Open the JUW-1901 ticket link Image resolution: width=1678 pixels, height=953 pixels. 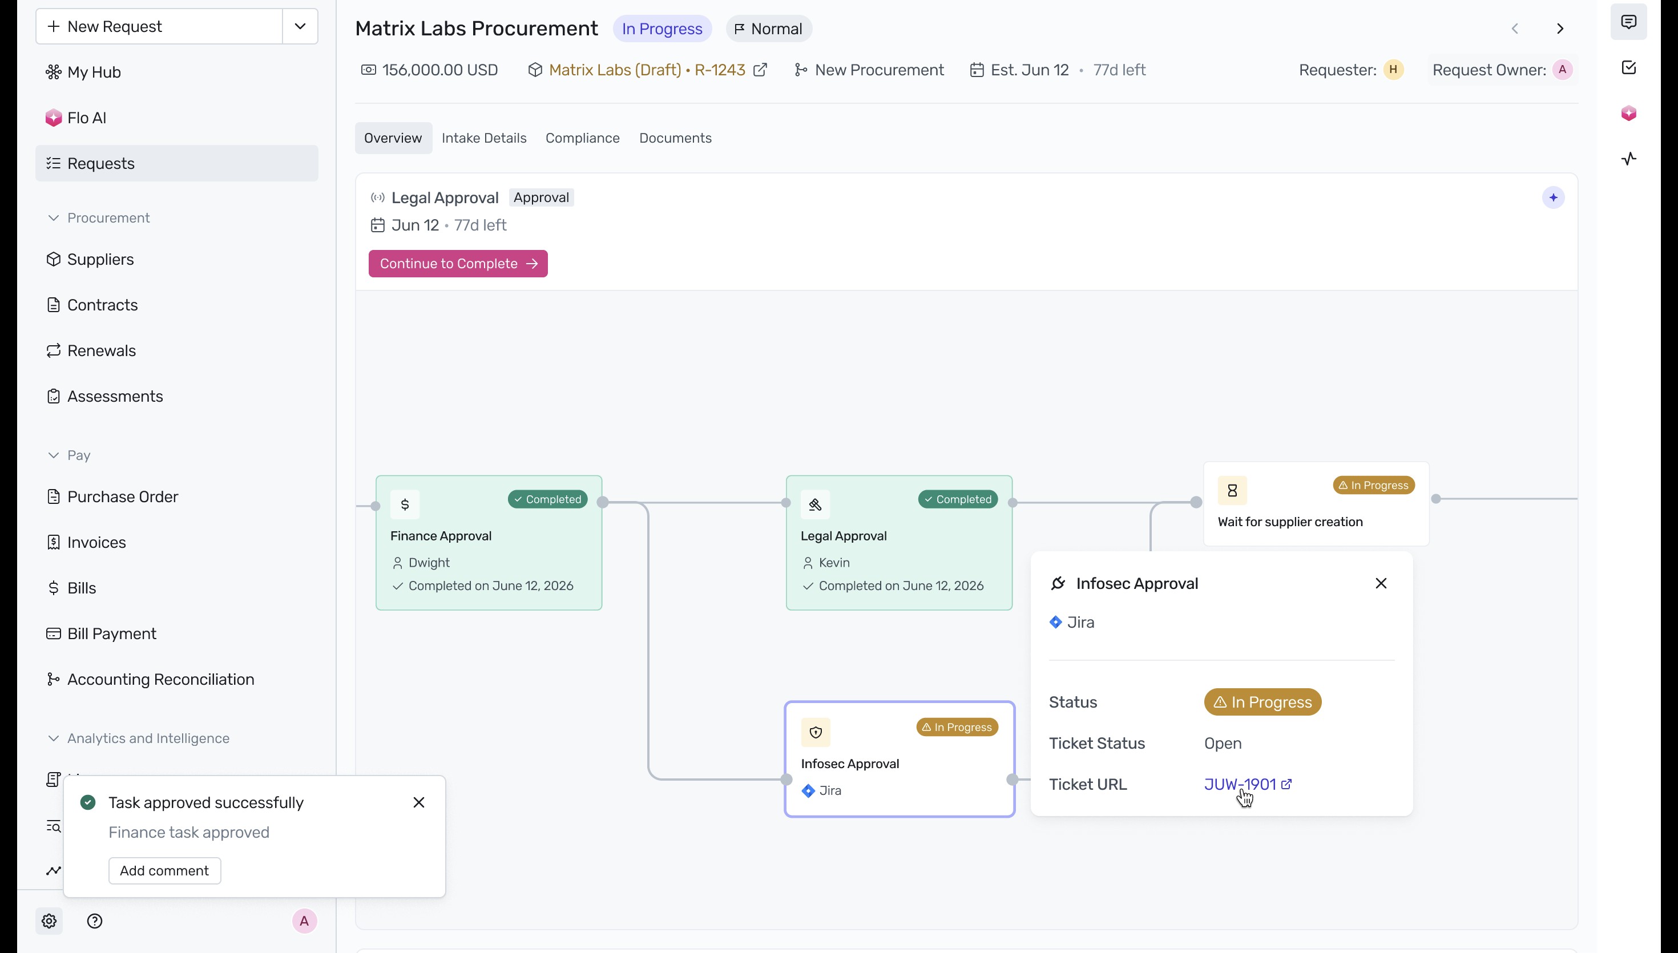tap(1240, 784)
